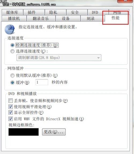This screenshot has width=134, height=154.
Task: Uncheck 显示全屏控件 checkbox
Action: pos(11,113)
